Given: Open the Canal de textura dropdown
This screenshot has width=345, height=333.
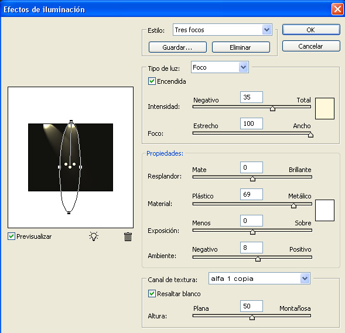Looking at the screenshot, I should pyautogui.click(x=259, y=279).
